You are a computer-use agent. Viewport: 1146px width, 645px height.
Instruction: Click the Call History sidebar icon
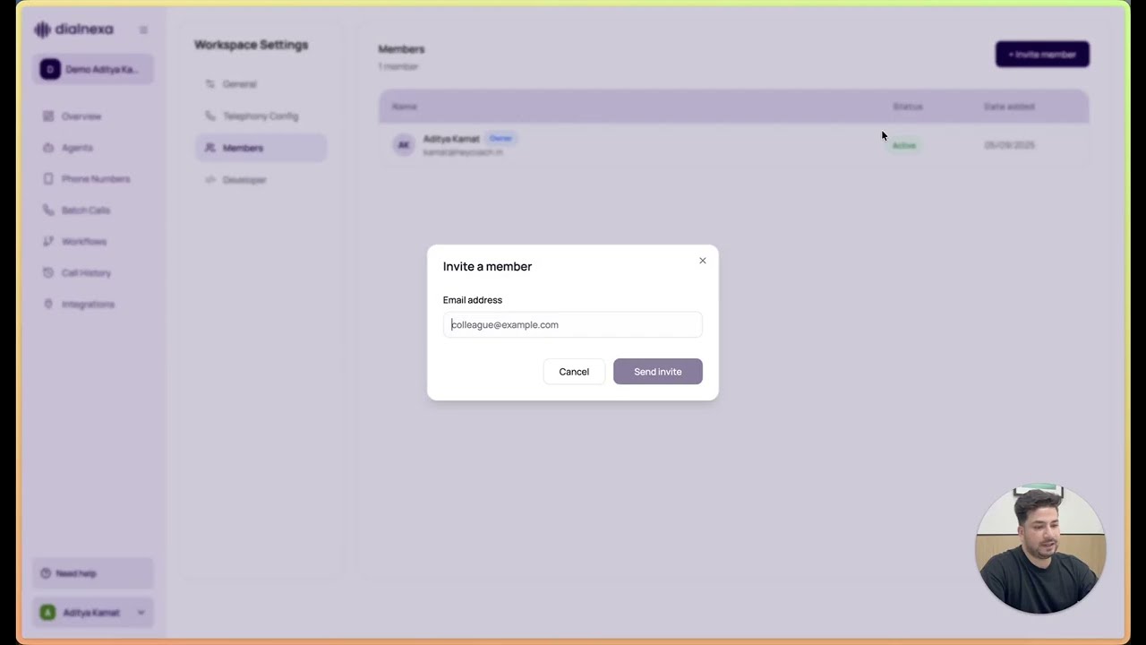point(48,273)
